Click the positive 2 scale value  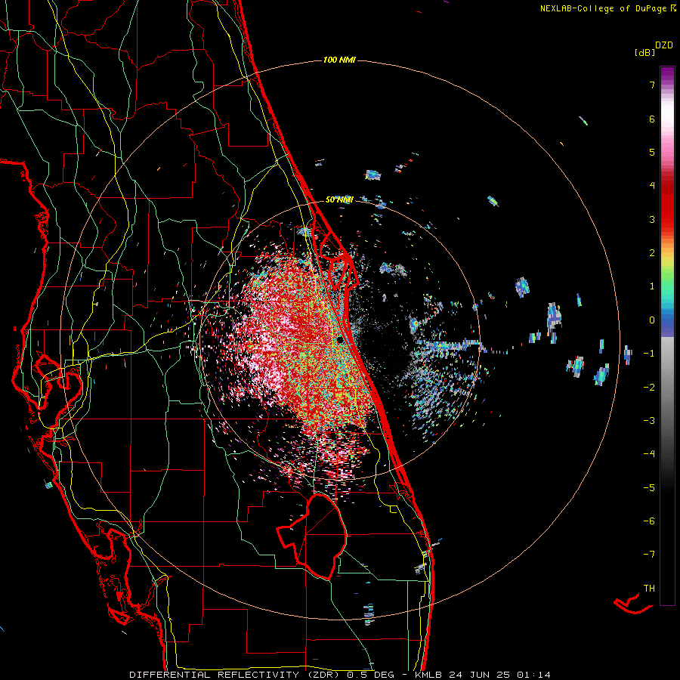coord(652,253)
